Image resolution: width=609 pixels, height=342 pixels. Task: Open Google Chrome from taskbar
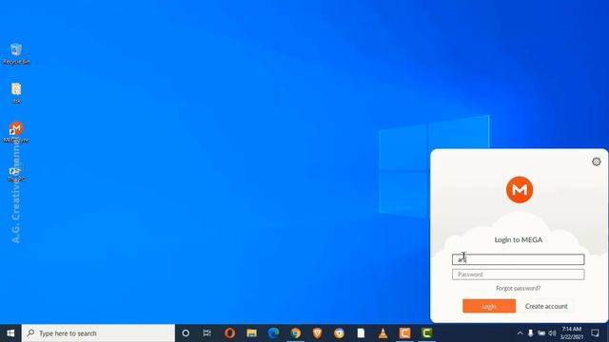tap(296, 333)
